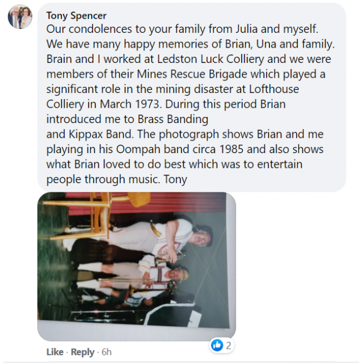Open the 6h comment timestamp
Screen dimensions: 363x363
click(107, 352)
